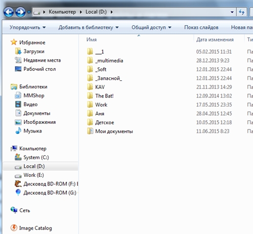Go forward with the Forward arrow button
Viewport: 253px width, 234px height.
tap(21, 12)
